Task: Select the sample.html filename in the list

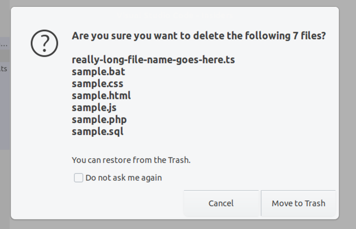Action: point(101,96)
